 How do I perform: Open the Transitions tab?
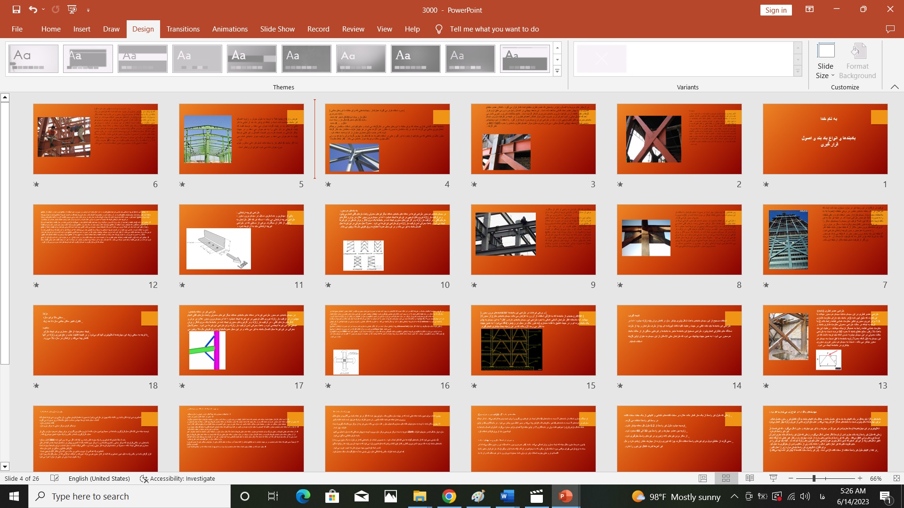183,29
